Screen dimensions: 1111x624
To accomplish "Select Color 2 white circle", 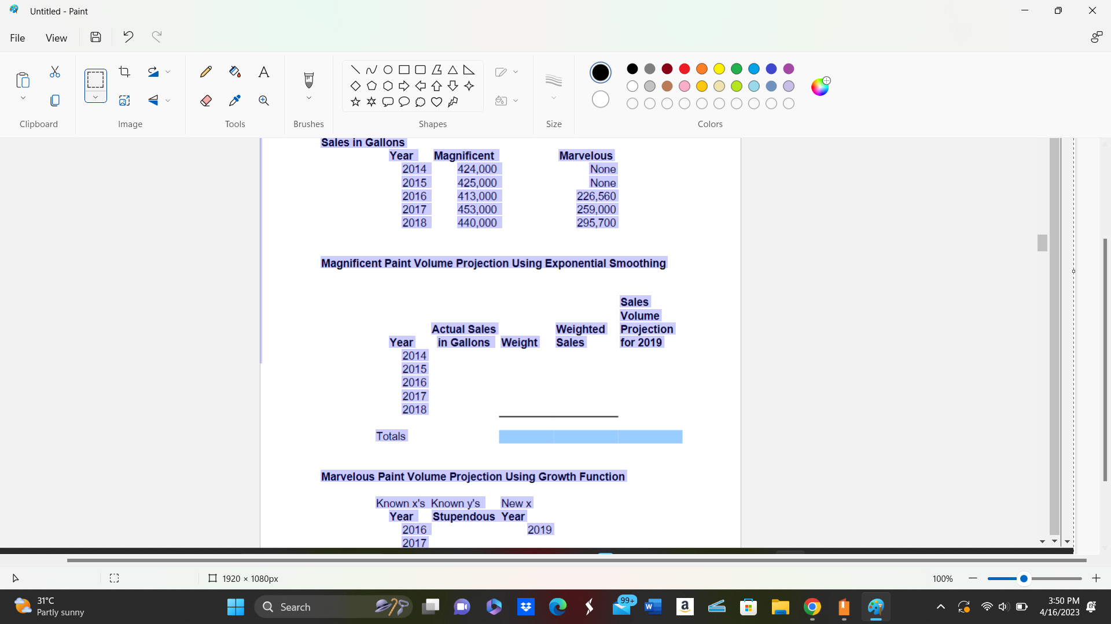I will click(x=601, y=99).
